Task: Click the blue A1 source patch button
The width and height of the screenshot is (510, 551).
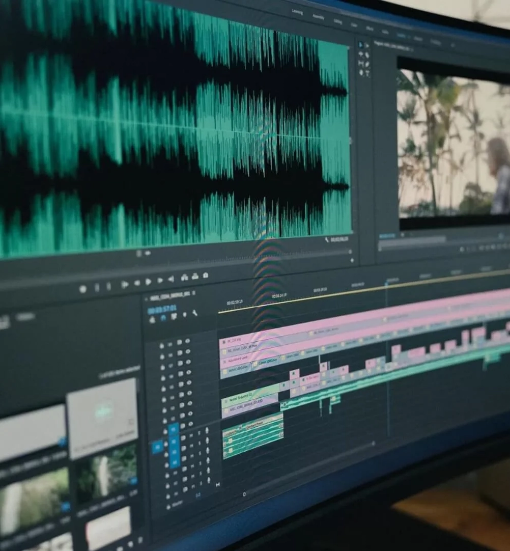Action: [x=157, y=447]
